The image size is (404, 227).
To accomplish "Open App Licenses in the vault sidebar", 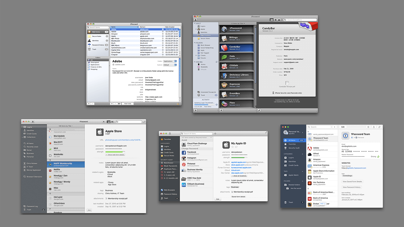I will click(205, 35).
